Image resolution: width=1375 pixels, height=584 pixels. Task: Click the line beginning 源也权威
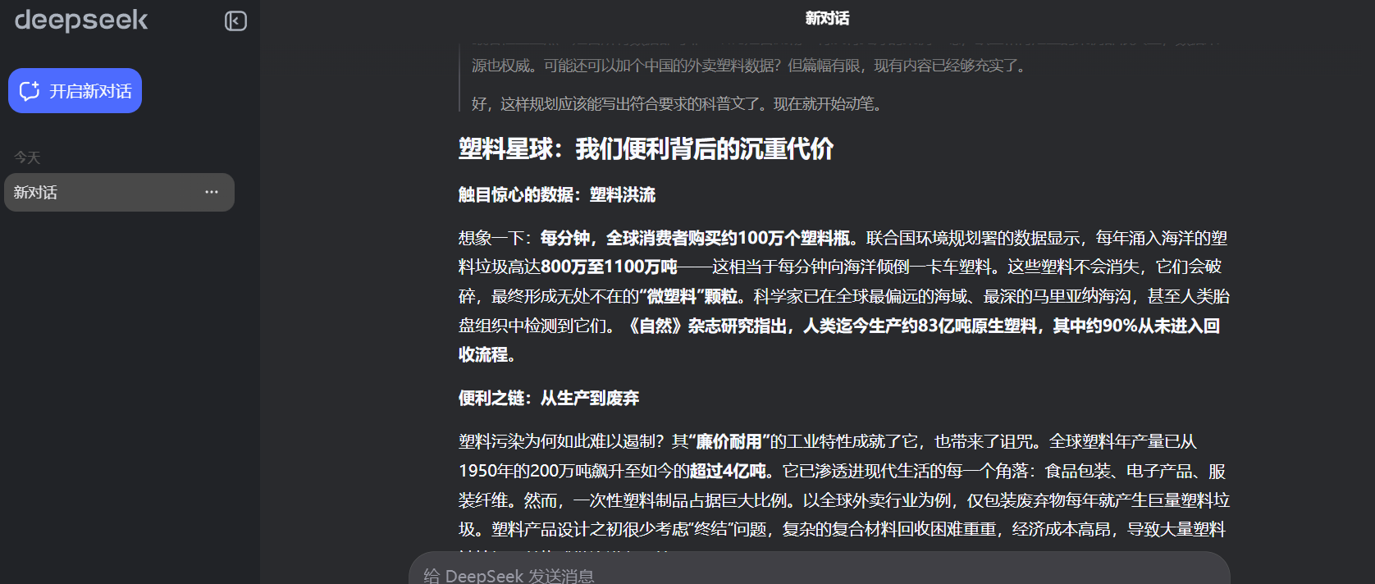(x=750, y=66)
